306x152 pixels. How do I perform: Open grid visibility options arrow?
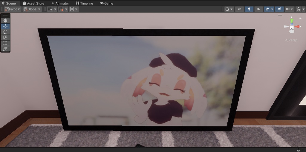coord(55,9)
